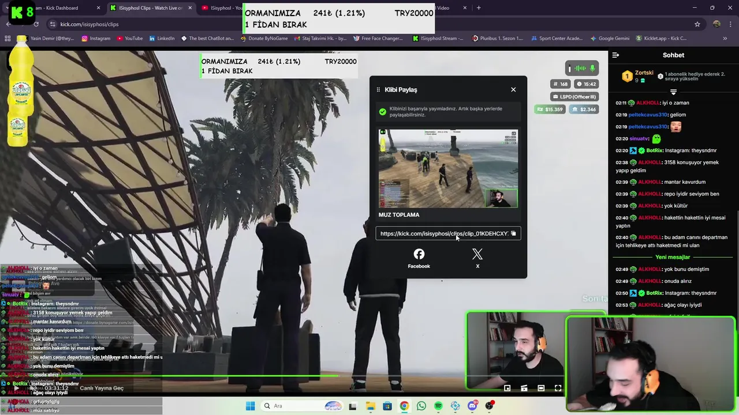Close the ISisyphosI Clips tab
The height and width of the screenshot is (415, 739).
click(x=190, y=8)
